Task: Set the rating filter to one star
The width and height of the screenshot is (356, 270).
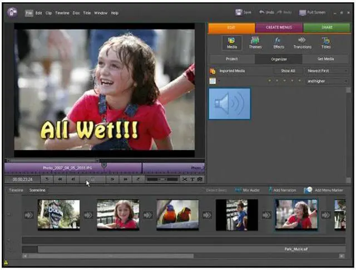Action: click(x=269, y=81)
